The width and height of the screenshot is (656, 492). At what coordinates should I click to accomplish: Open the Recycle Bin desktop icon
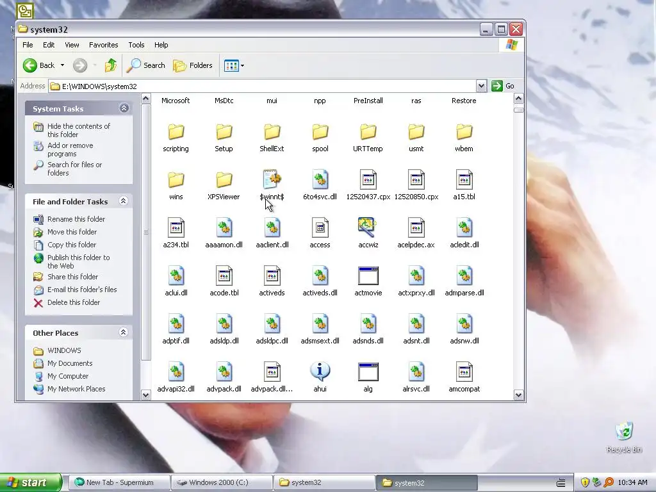(624, 437)
